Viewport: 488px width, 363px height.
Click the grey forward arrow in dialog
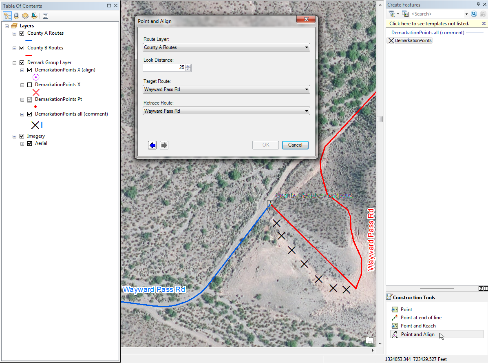click(164, 145)
